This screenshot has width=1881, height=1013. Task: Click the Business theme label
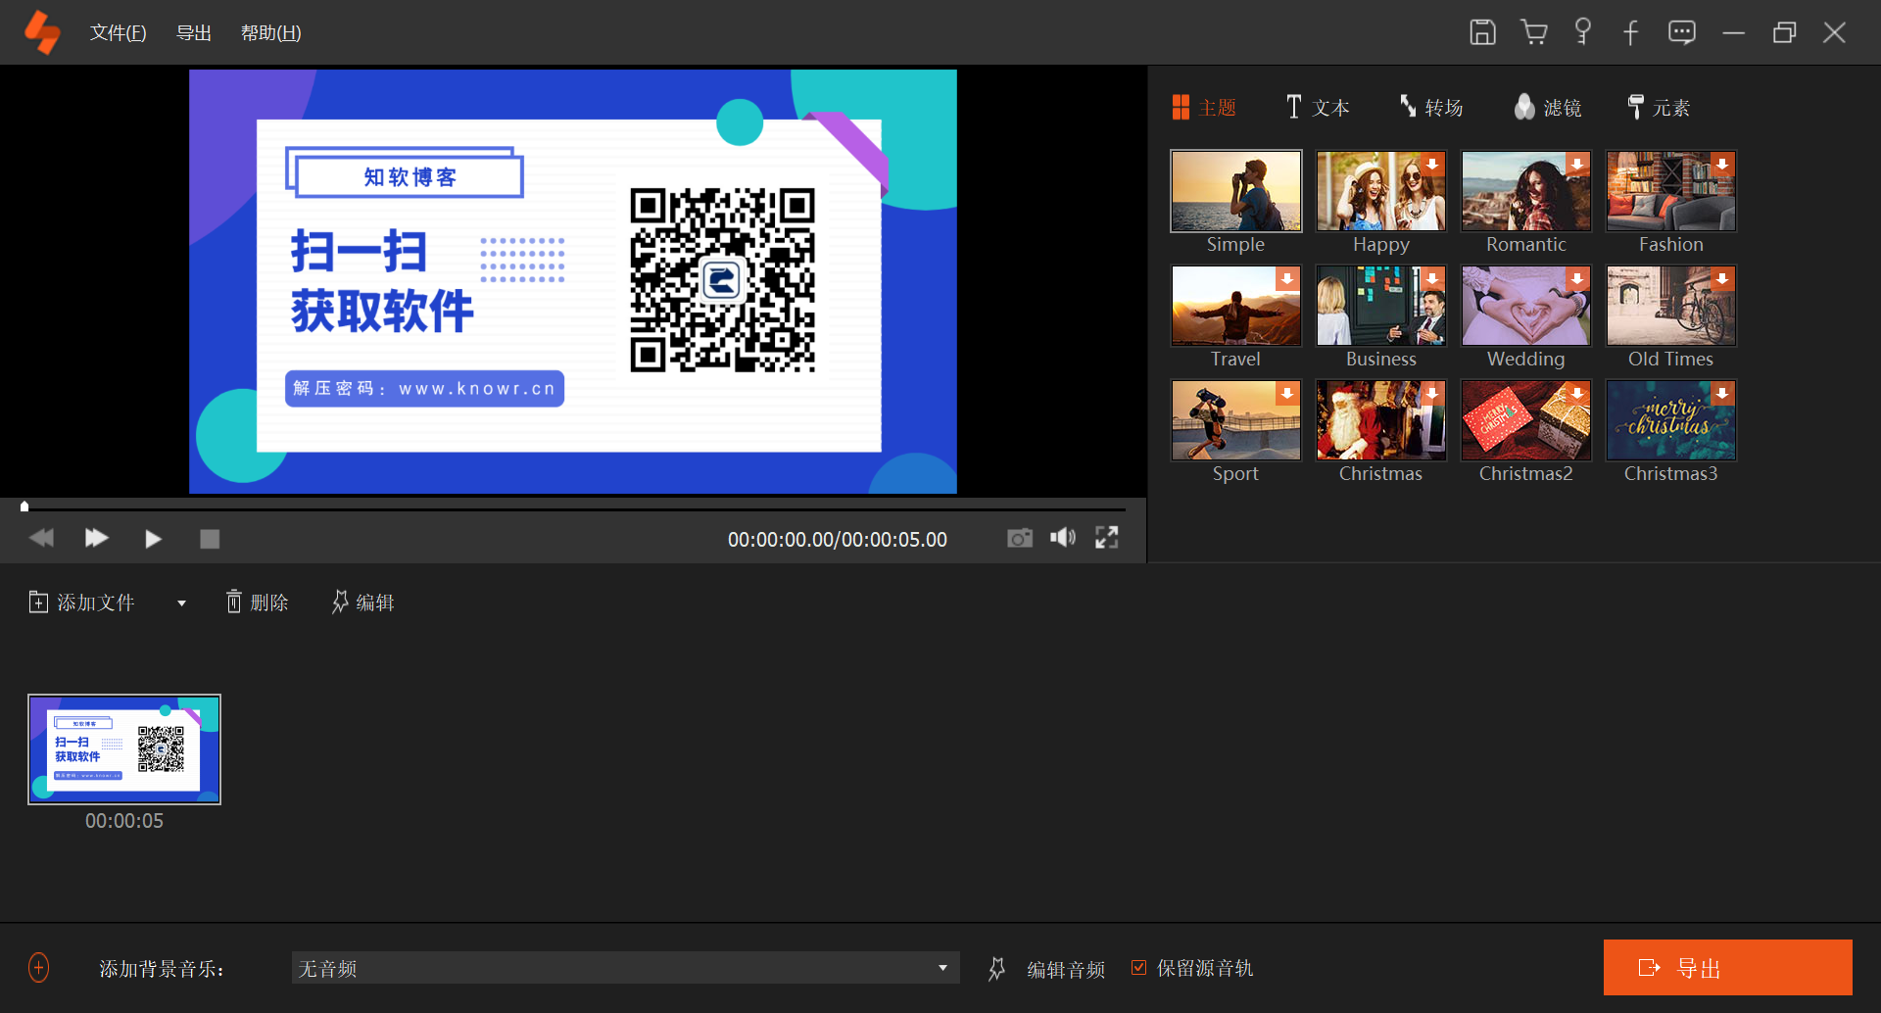[x=1381, y=360]
